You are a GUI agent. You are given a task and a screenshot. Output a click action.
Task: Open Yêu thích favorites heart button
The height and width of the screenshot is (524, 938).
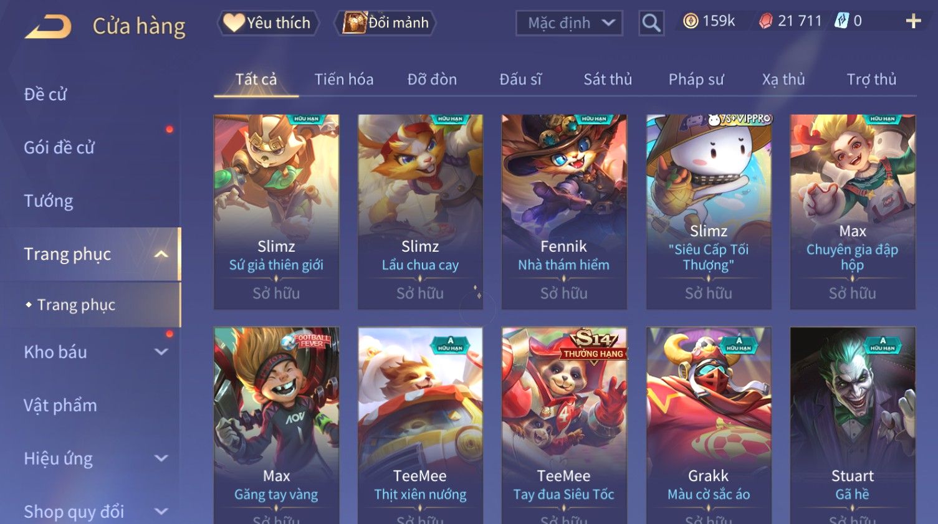coord(267,23)
